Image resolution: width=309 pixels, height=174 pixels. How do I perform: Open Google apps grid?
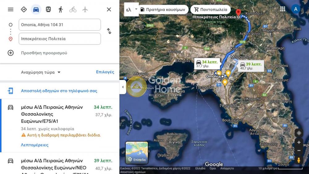pos(282,9)
